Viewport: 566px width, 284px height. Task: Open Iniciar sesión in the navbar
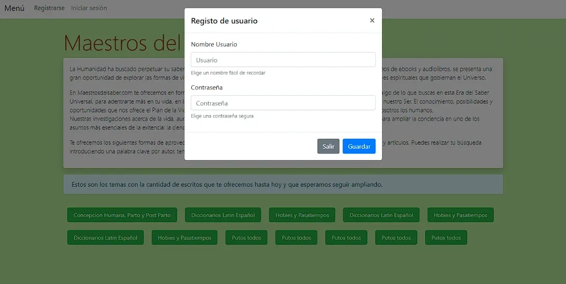89,8
